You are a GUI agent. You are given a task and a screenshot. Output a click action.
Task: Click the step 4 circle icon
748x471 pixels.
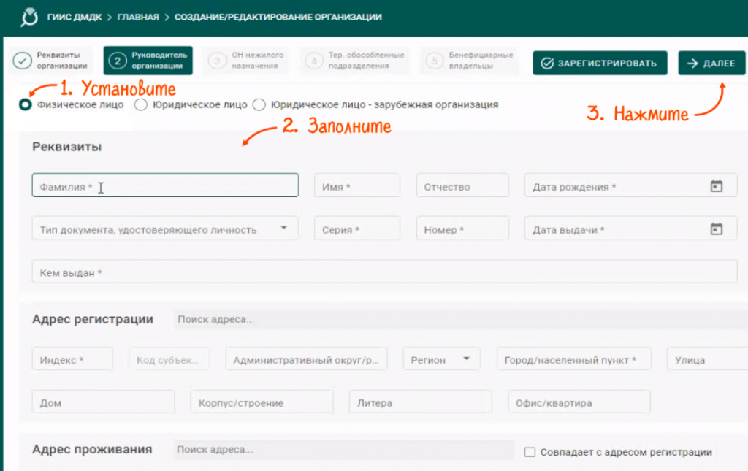click(314, 61)
